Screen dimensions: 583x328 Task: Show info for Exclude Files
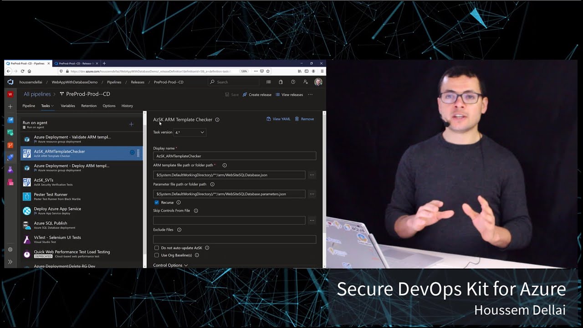[179, 230]
